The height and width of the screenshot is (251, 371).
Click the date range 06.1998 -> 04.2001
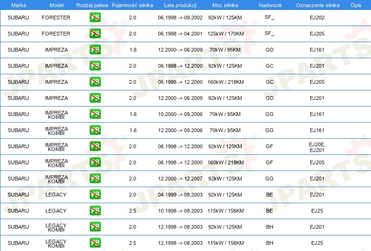180,34
